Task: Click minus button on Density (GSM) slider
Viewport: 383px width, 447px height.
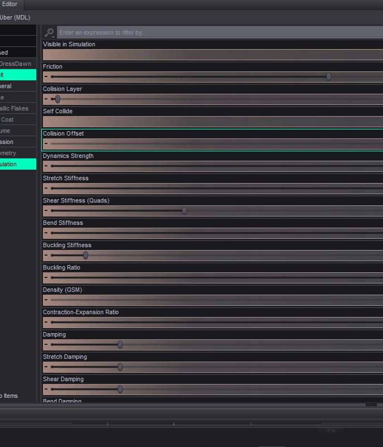Action: coord(46,300)
